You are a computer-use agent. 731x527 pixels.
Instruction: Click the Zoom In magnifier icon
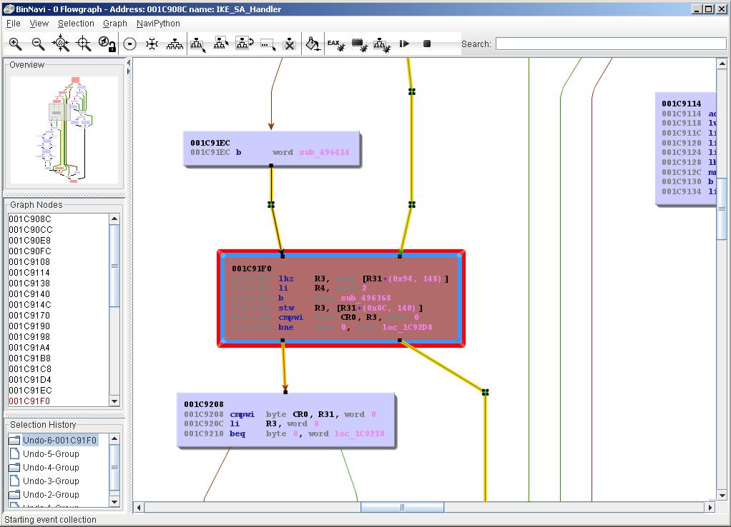16,44
